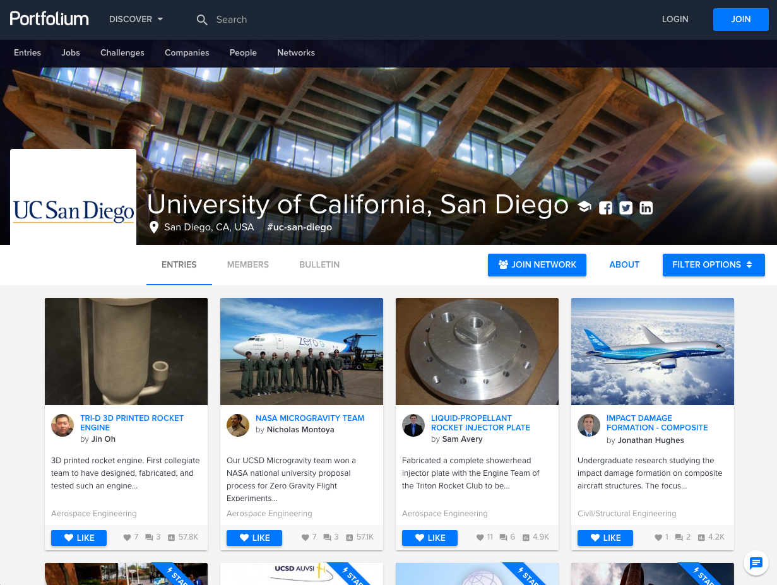
Task: Switch to the Bulletin tab
Action: click(x=319, y=265)
